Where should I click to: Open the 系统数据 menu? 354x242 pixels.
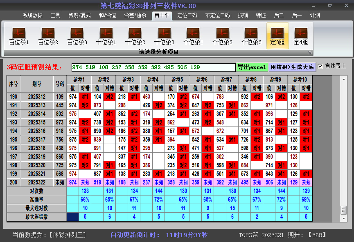click(33, 16)
